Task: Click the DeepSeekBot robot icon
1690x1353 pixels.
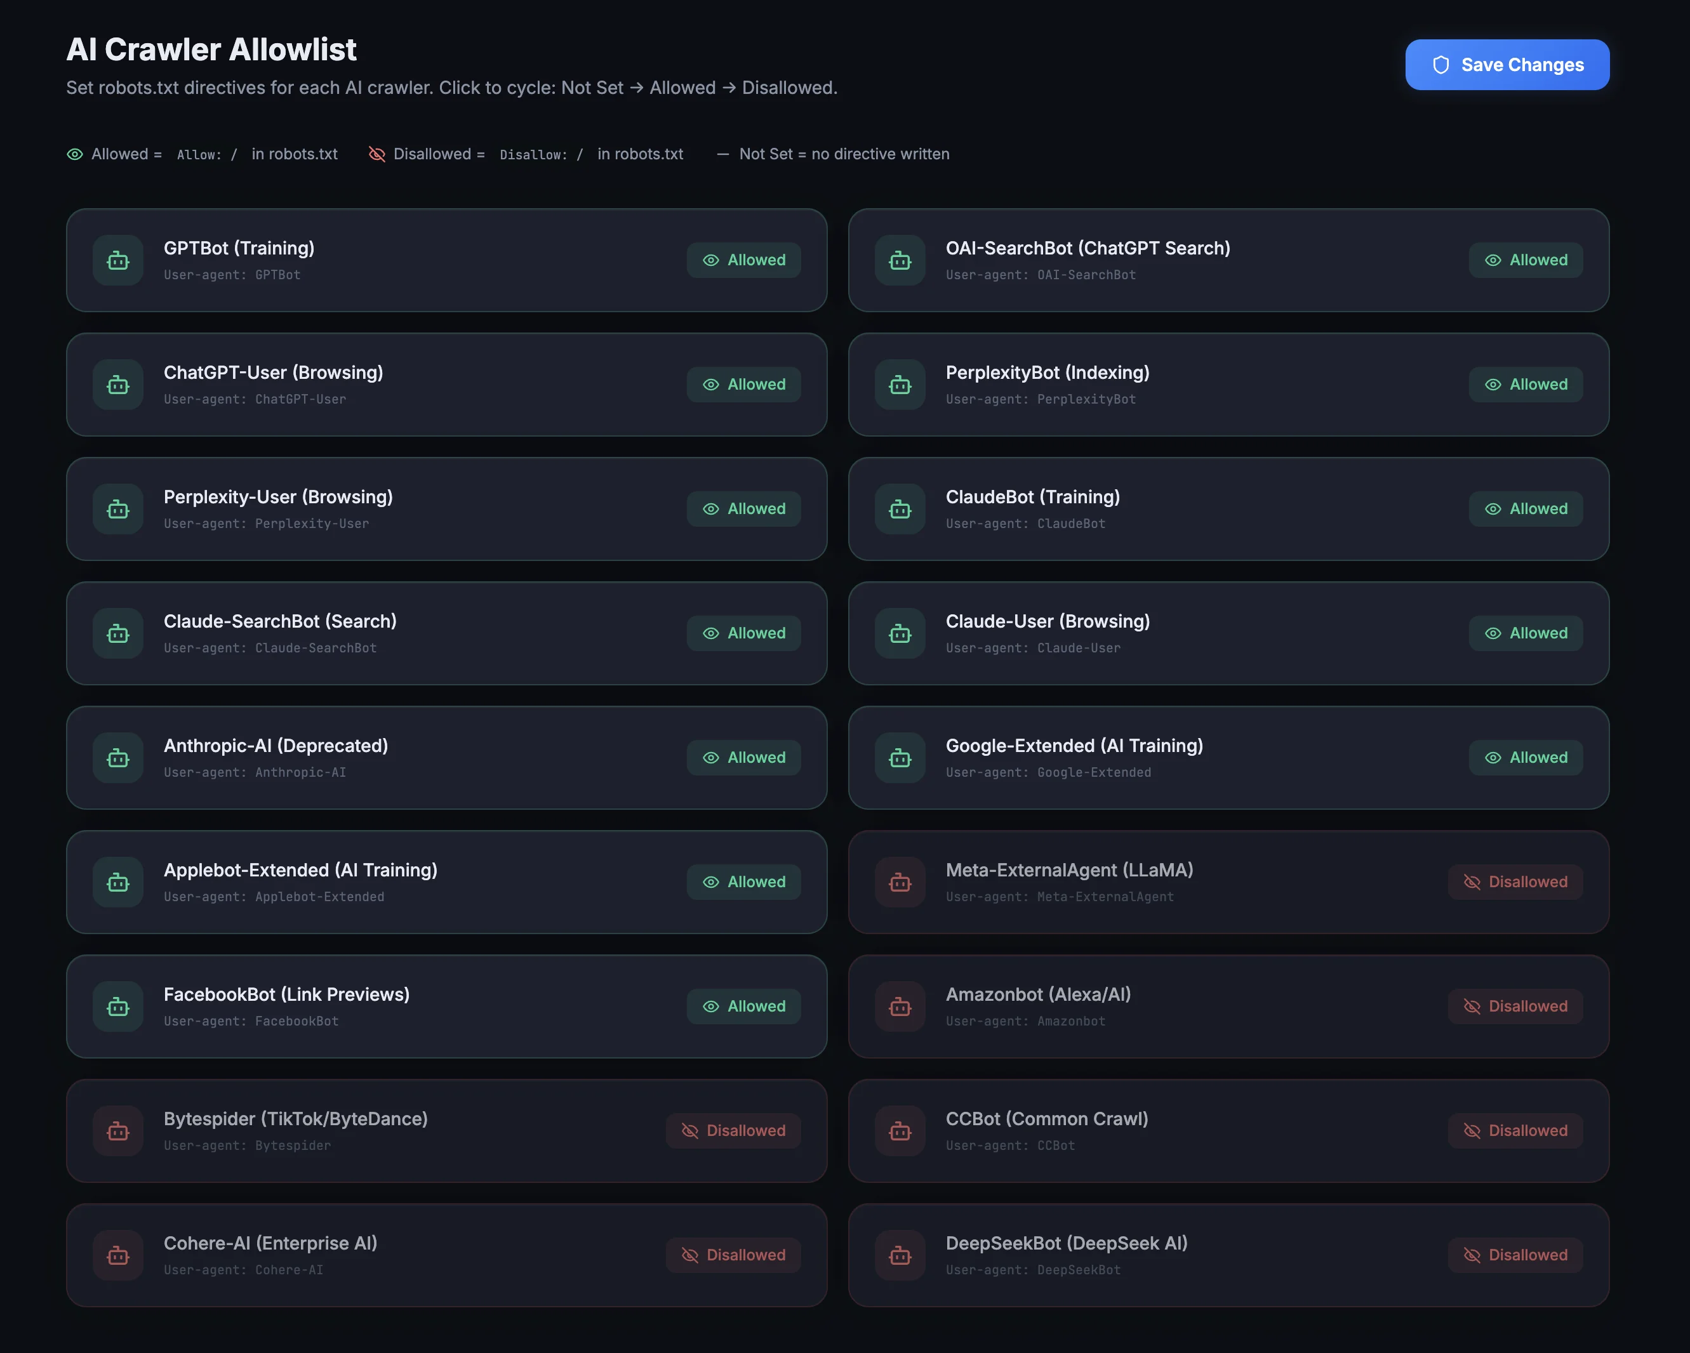Action: click(x=899, y=1255)
